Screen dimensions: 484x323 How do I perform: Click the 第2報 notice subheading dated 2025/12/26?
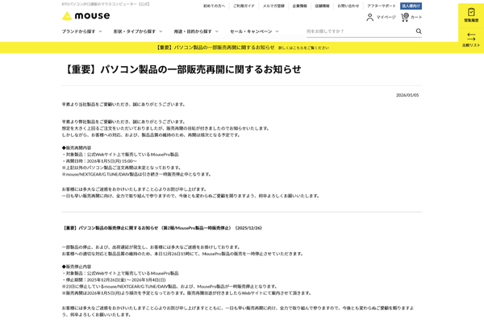(162, 228)
